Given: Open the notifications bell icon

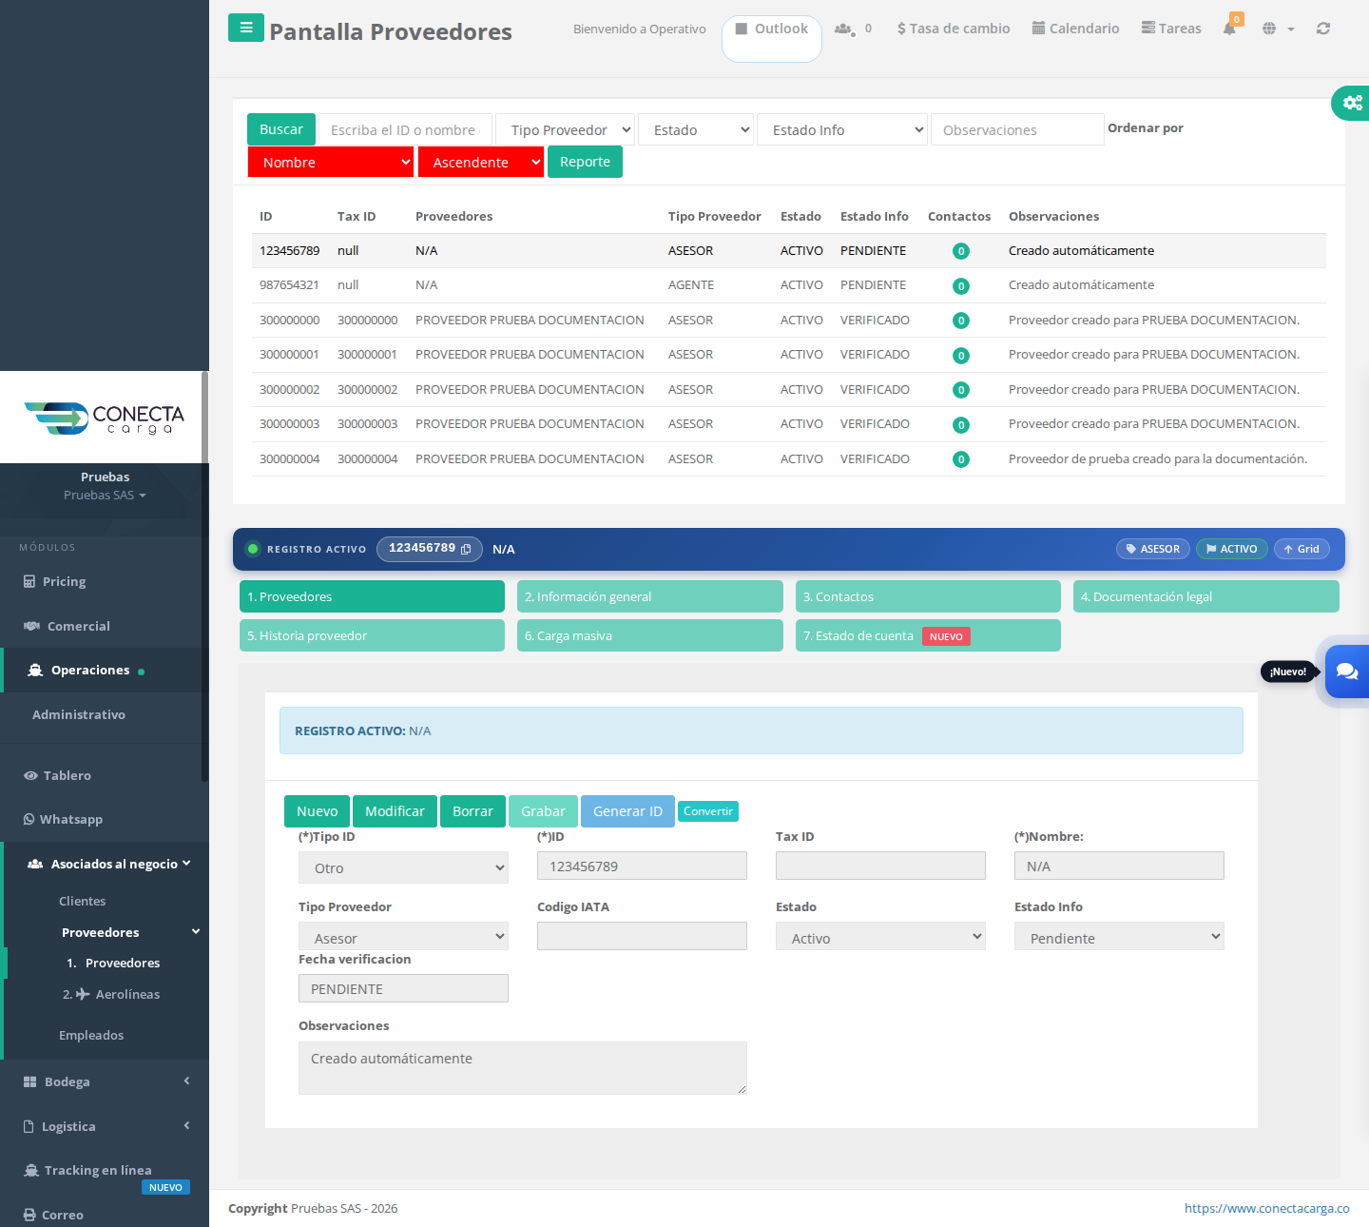Looking at the screenshot, I should pos(1229,29).
